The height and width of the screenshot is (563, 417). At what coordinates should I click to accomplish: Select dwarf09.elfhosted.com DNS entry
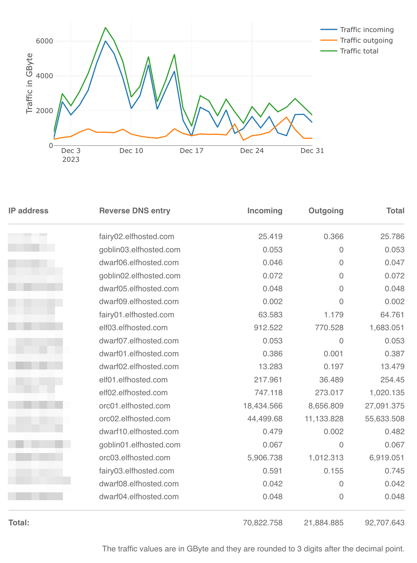pos(139,302)
